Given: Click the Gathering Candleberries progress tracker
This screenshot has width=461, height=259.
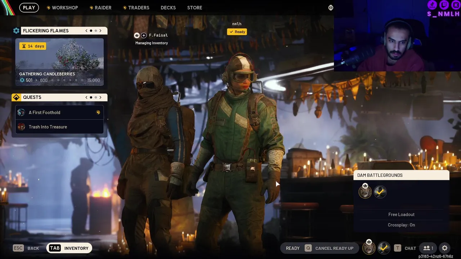Looking at the screenshot, I should point(59,80).
